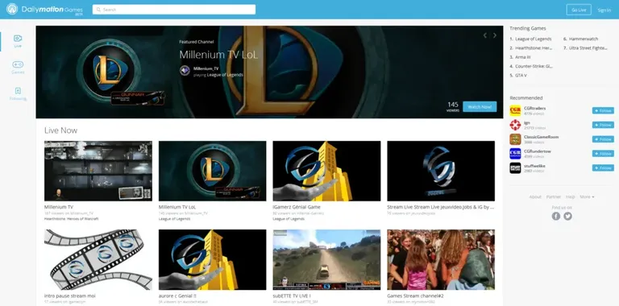Select League of Legends trending game
The width and height of the screenshot is (619, 306).
tap(534, 39)
